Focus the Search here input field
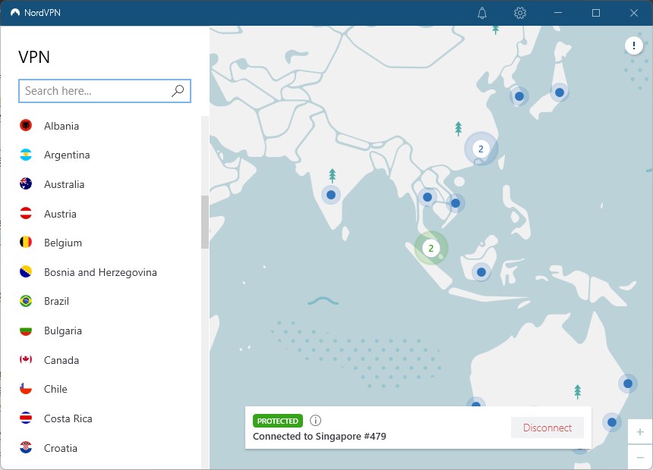Image resolution: width=653 pixels, height=470 pixels. coord(105,91)
